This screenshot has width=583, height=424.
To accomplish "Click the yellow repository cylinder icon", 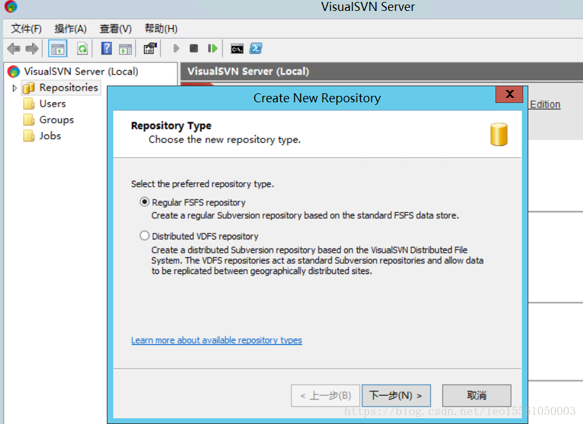I will [x=499, y=134].
